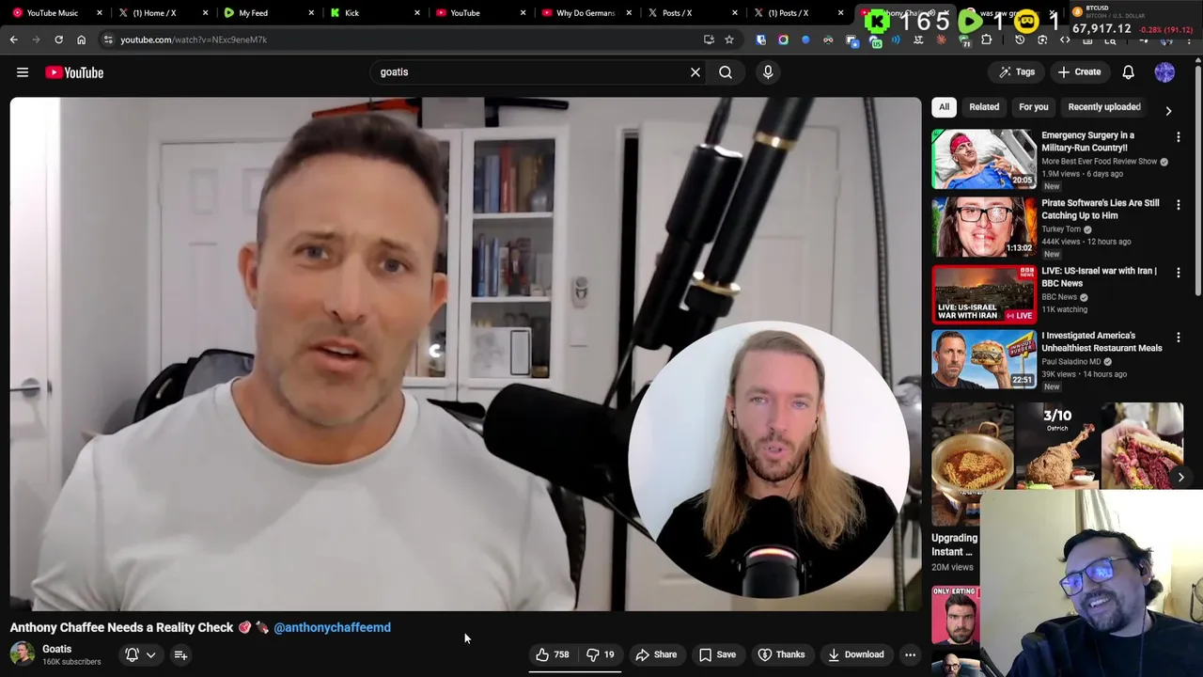Go back in browser history
This screenshot has height=677, width=1203.
13,39
